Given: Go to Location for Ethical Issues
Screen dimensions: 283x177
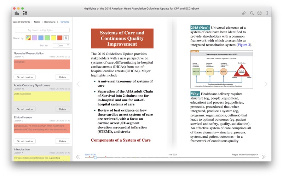Looking at the screenshot, I should point(25,141).
